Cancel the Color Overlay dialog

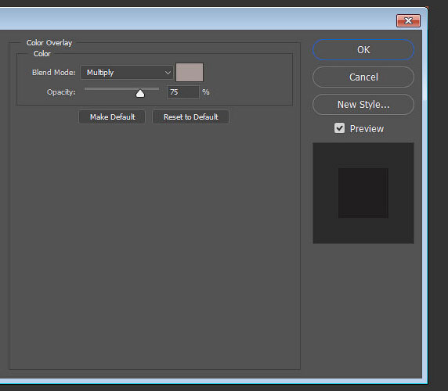coord(363,77)
